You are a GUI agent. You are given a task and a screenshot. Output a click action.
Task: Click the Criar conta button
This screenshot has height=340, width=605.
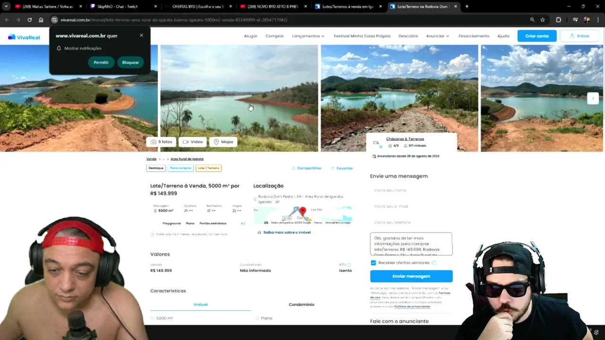tap(537, 36)
